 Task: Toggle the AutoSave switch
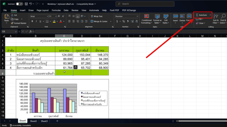pos(19,4)
